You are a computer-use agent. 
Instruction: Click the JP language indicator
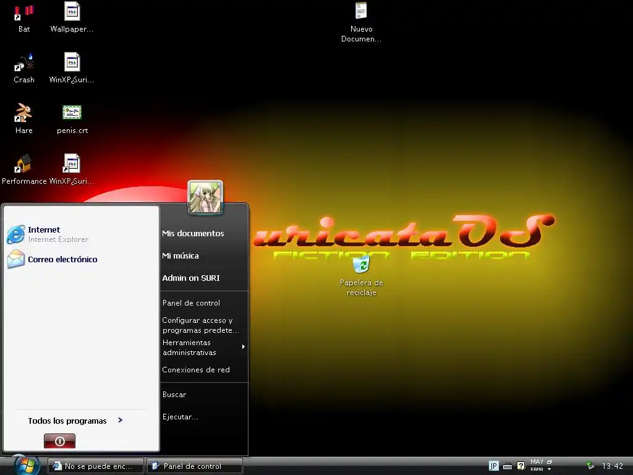pyautogui.click(x=493, y=466)
